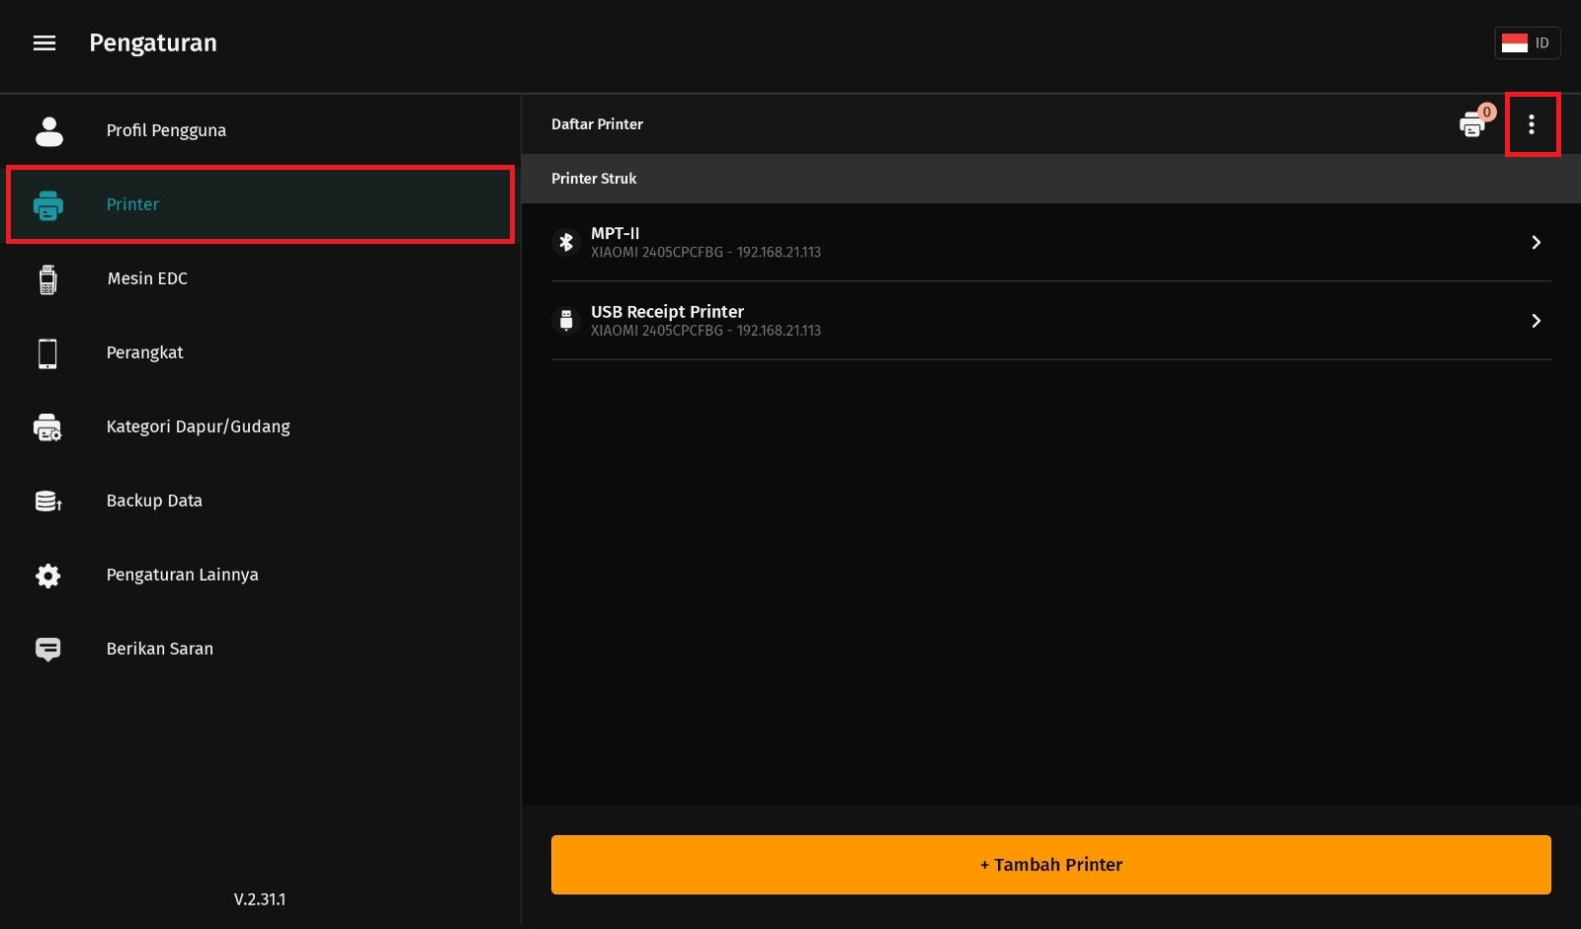The image size is (1581, 929).
Task: Click the Pengaturan Lainnya gear icon
Action: point(47,576)
